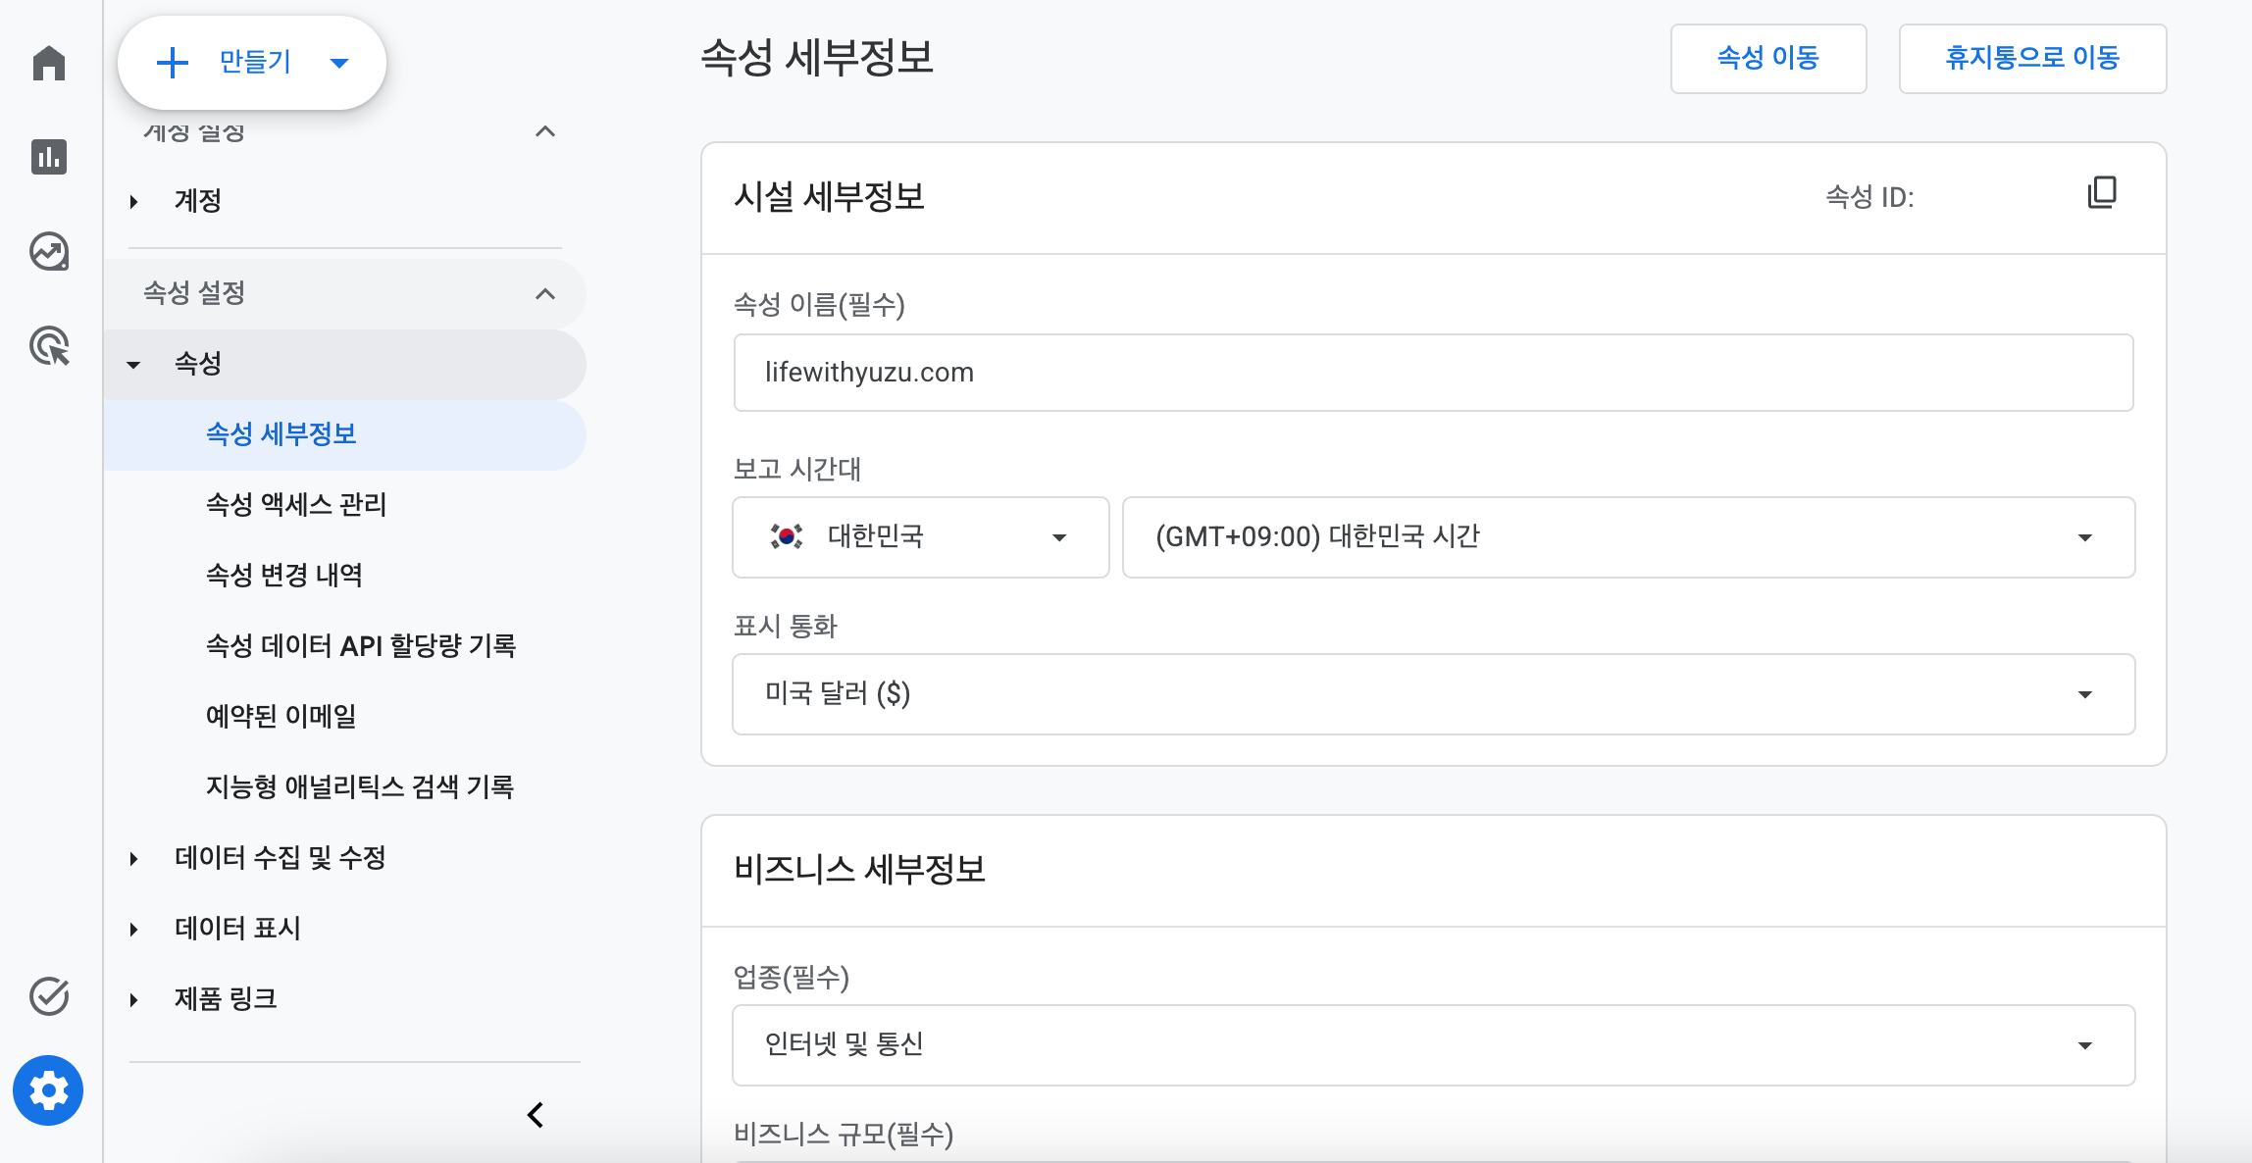Image resolution: width=2252 pixels, height=1163 pixels.
Task: Expand the 제품 링크 arrow
Action: tap(133, 1000)
